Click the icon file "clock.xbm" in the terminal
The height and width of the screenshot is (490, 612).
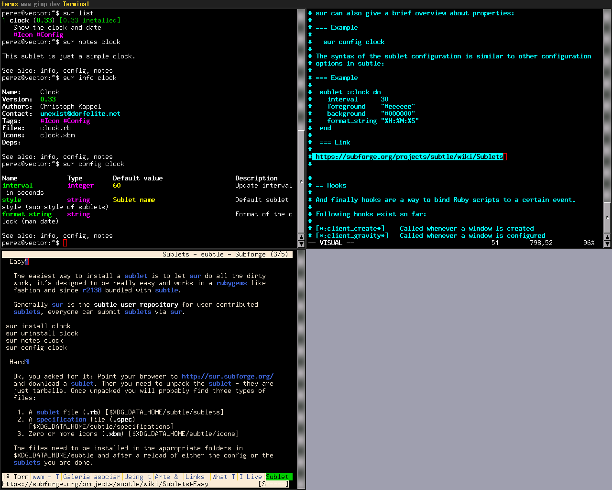[x=57, y=135]
